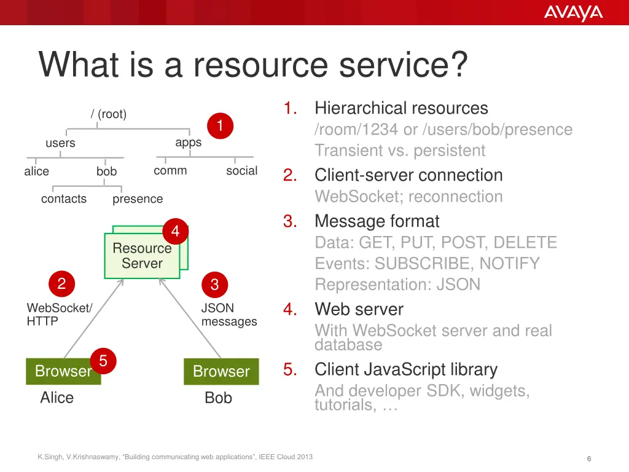Click the 'bob' tree node

click(106, 171)
